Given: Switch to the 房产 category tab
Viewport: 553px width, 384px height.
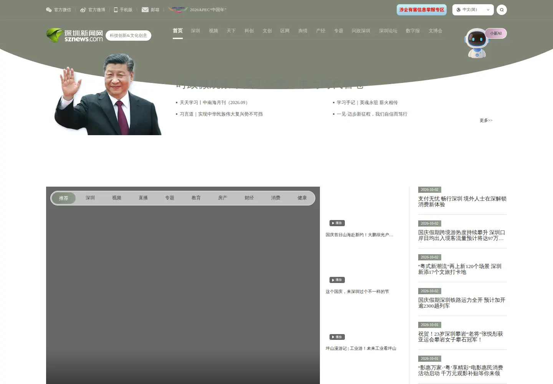Looking at the screenshot, I should (223, 198).
